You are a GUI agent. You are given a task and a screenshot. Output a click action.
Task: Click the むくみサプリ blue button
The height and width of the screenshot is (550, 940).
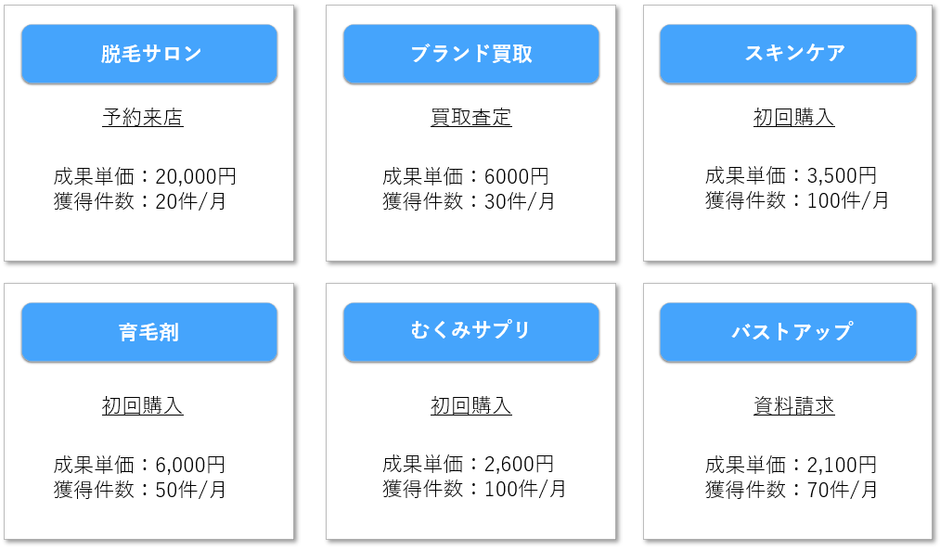471,332
